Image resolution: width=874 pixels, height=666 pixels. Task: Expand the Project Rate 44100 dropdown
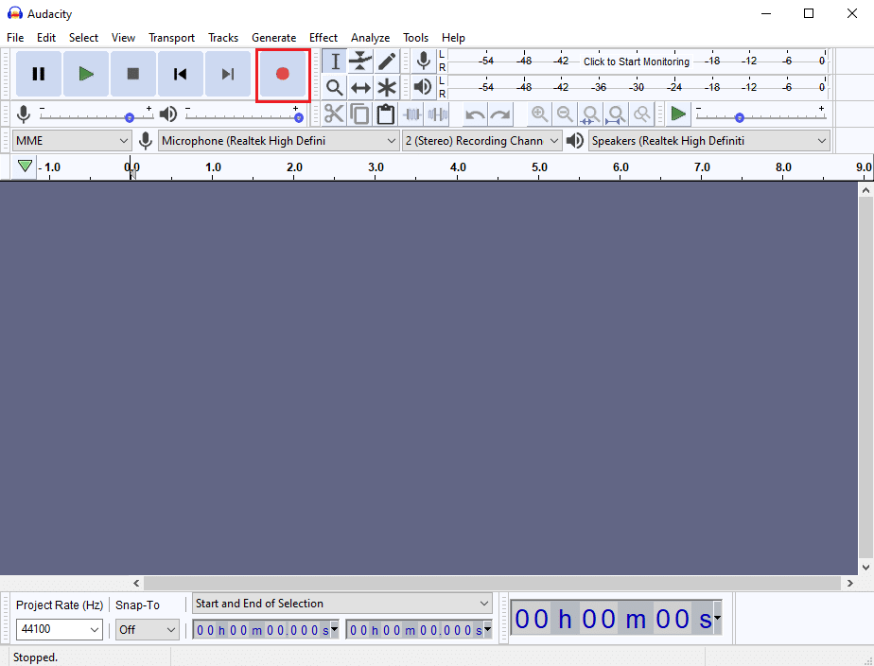[x=59, y=629]
